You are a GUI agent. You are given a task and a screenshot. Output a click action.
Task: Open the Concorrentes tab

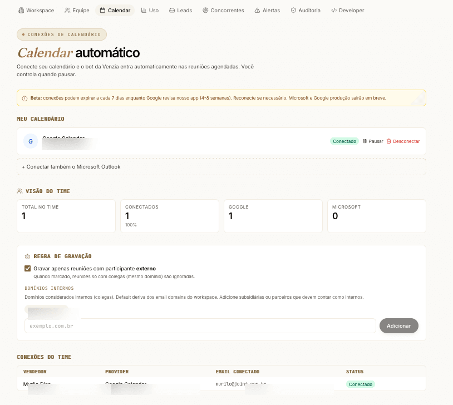(223, 11)
